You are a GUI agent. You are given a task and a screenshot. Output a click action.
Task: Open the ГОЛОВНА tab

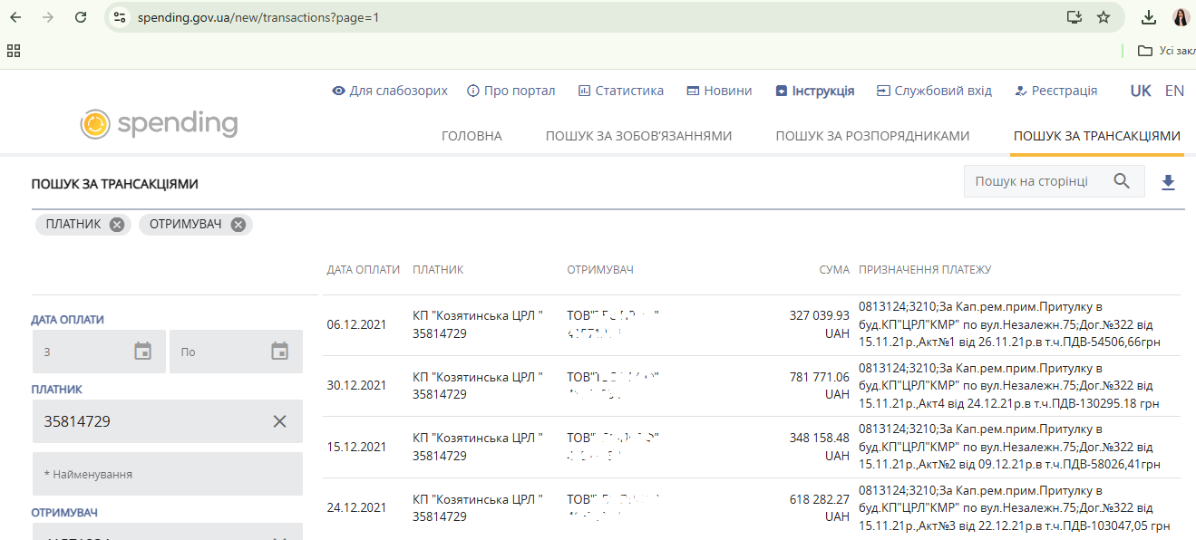(472, 136)
